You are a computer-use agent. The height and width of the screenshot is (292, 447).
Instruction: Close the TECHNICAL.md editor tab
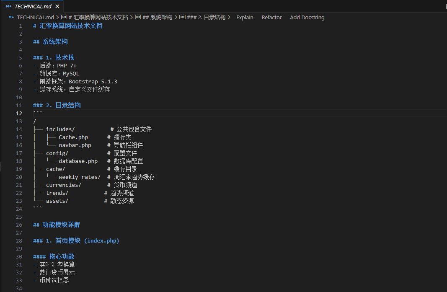tap(57, 6)
